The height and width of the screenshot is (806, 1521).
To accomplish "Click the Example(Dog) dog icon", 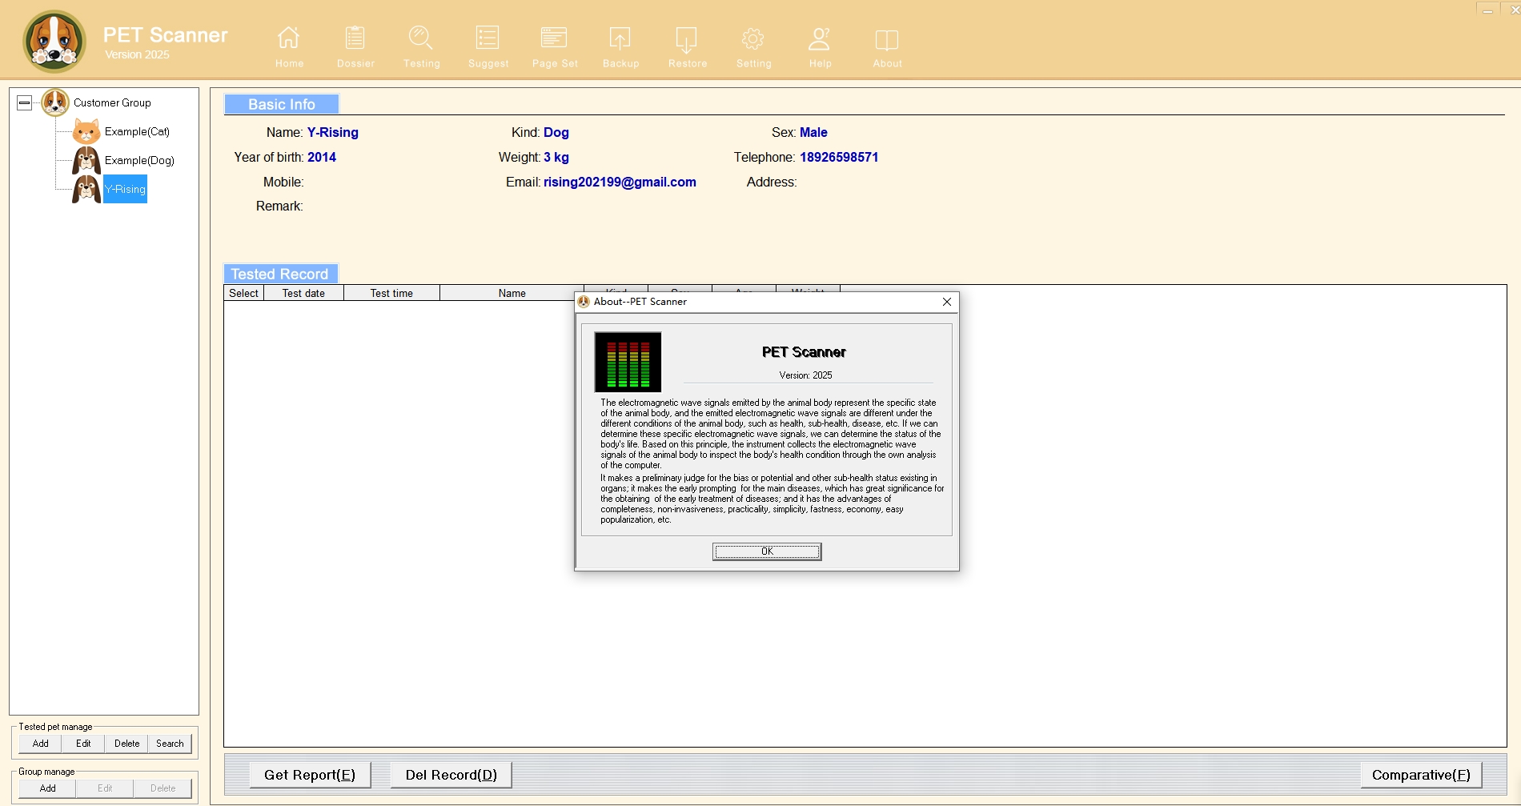I will click(86, 160).
